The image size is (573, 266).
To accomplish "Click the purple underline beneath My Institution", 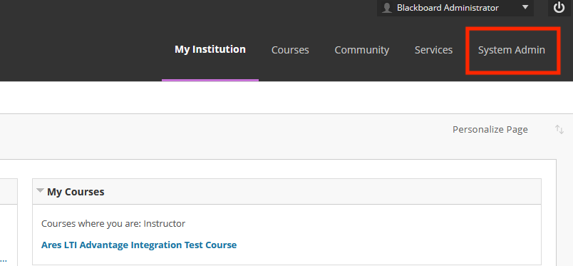I will (x=210, y=80).
